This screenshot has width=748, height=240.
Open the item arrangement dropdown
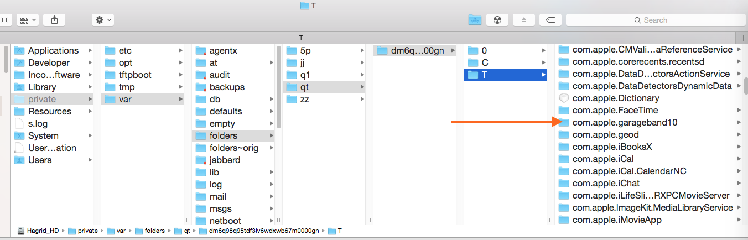pyautogui.click(x=27, y=20)
